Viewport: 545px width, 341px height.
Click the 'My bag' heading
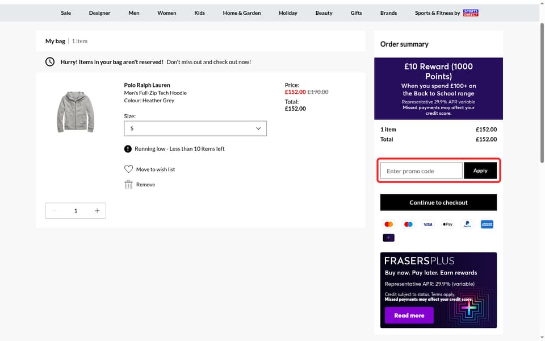click(x=55, y=41)
